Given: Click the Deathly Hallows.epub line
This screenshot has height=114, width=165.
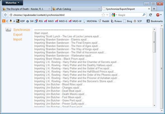Looking at the screenshot, I should pyautogui.click(x=74, y=65).
